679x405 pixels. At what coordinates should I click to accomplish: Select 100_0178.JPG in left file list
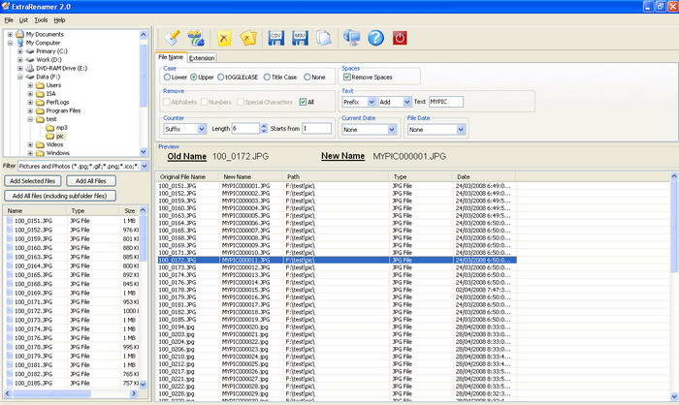pyautogui.click(x=33, y=347)
